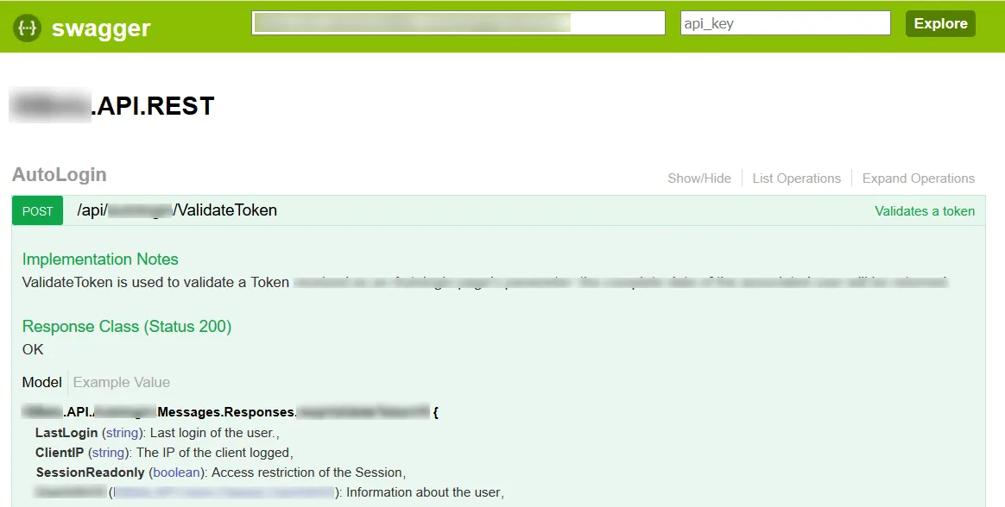Screen dimensions: 1005x507
Task: Open the AutoLogin section heading
Action: coord(60,175)
